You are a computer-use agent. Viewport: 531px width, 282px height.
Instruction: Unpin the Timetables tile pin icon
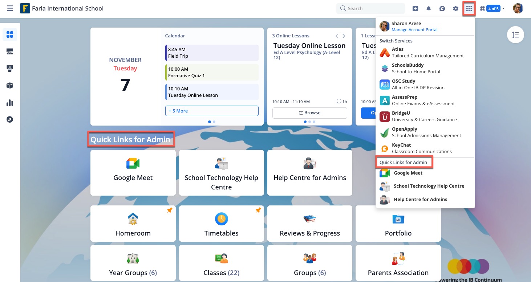tap(258, 211)
